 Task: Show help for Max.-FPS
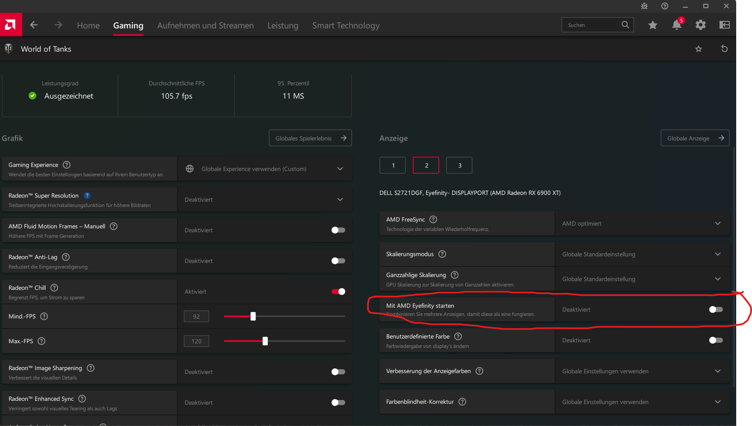tap(41, 341)
